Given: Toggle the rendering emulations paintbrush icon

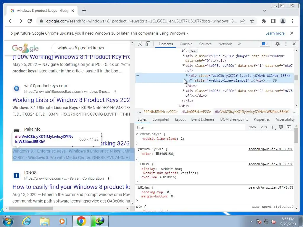Looking at the screenshot, I should (x=281, y=127).
